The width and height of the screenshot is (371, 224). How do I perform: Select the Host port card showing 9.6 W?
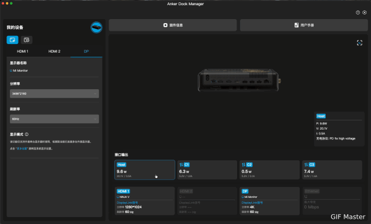click(145, 170)
